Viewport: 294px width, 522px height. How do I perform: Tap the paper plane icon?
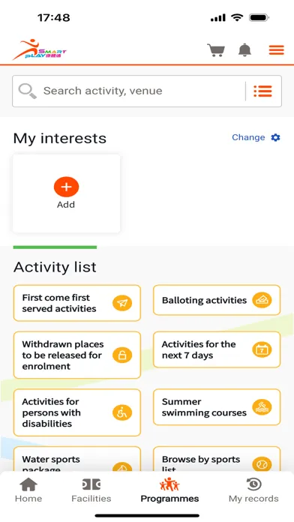pyautogui.click(x=122, y=303)
